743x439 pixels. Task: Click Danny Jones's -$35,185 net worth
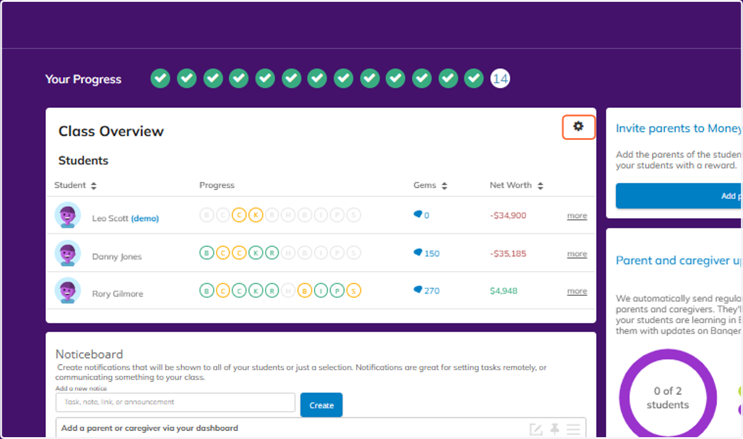tap(508, 253)
